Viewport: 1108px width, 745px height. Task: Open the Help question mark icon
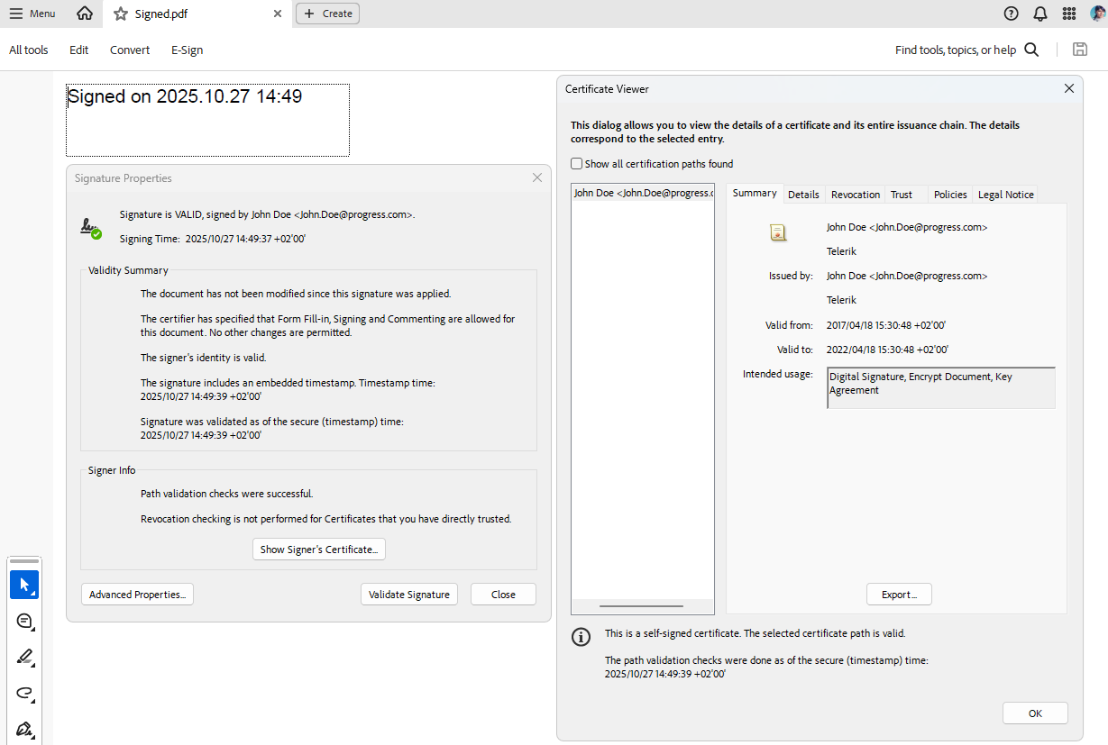[1011, 14]
